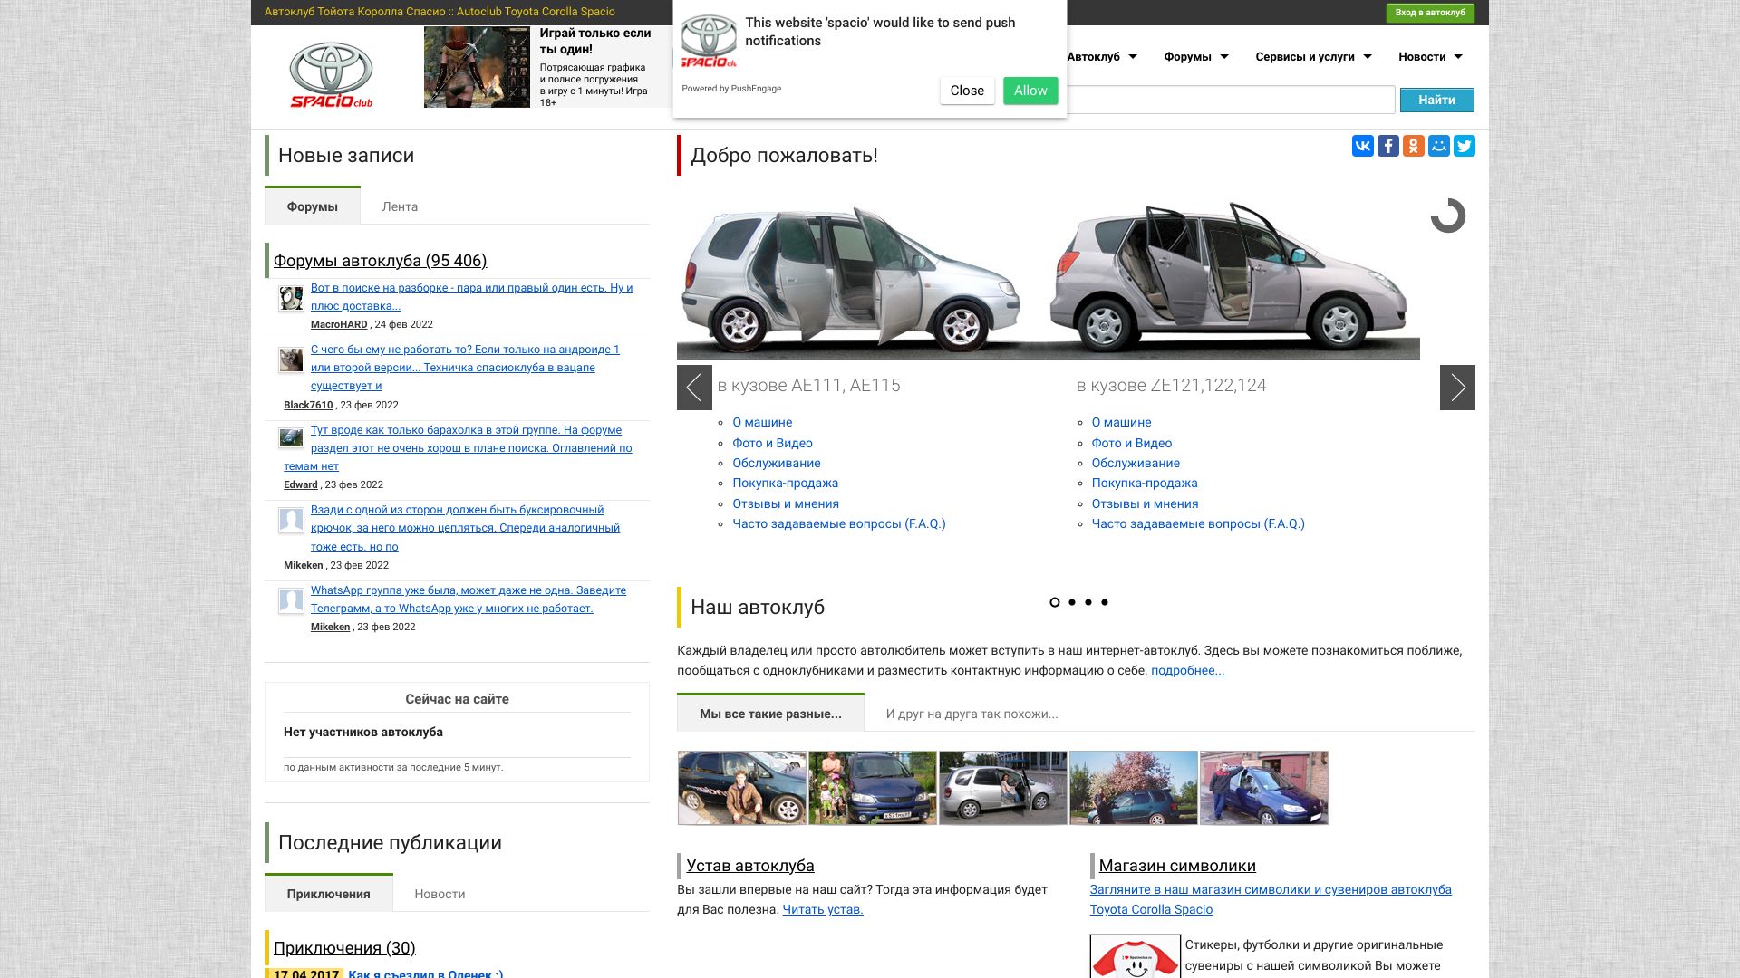Open the souvenir shop description link
The height and width of the screenshot is (978, 1740).
1271,900
